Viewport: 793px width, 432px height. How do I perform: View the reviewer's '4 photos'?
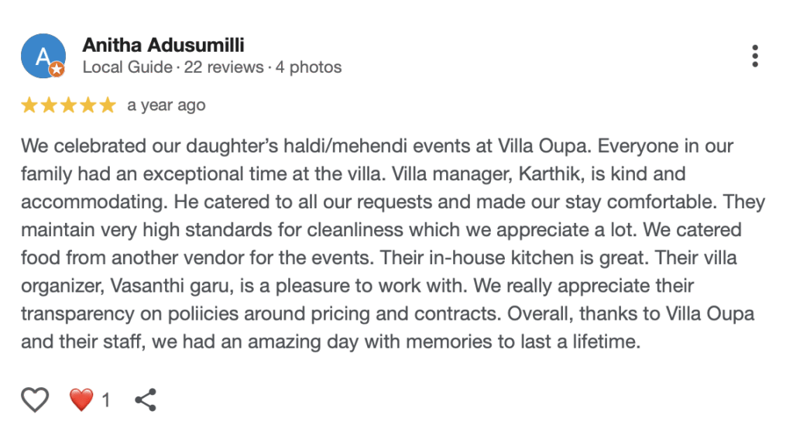(308, 67)
